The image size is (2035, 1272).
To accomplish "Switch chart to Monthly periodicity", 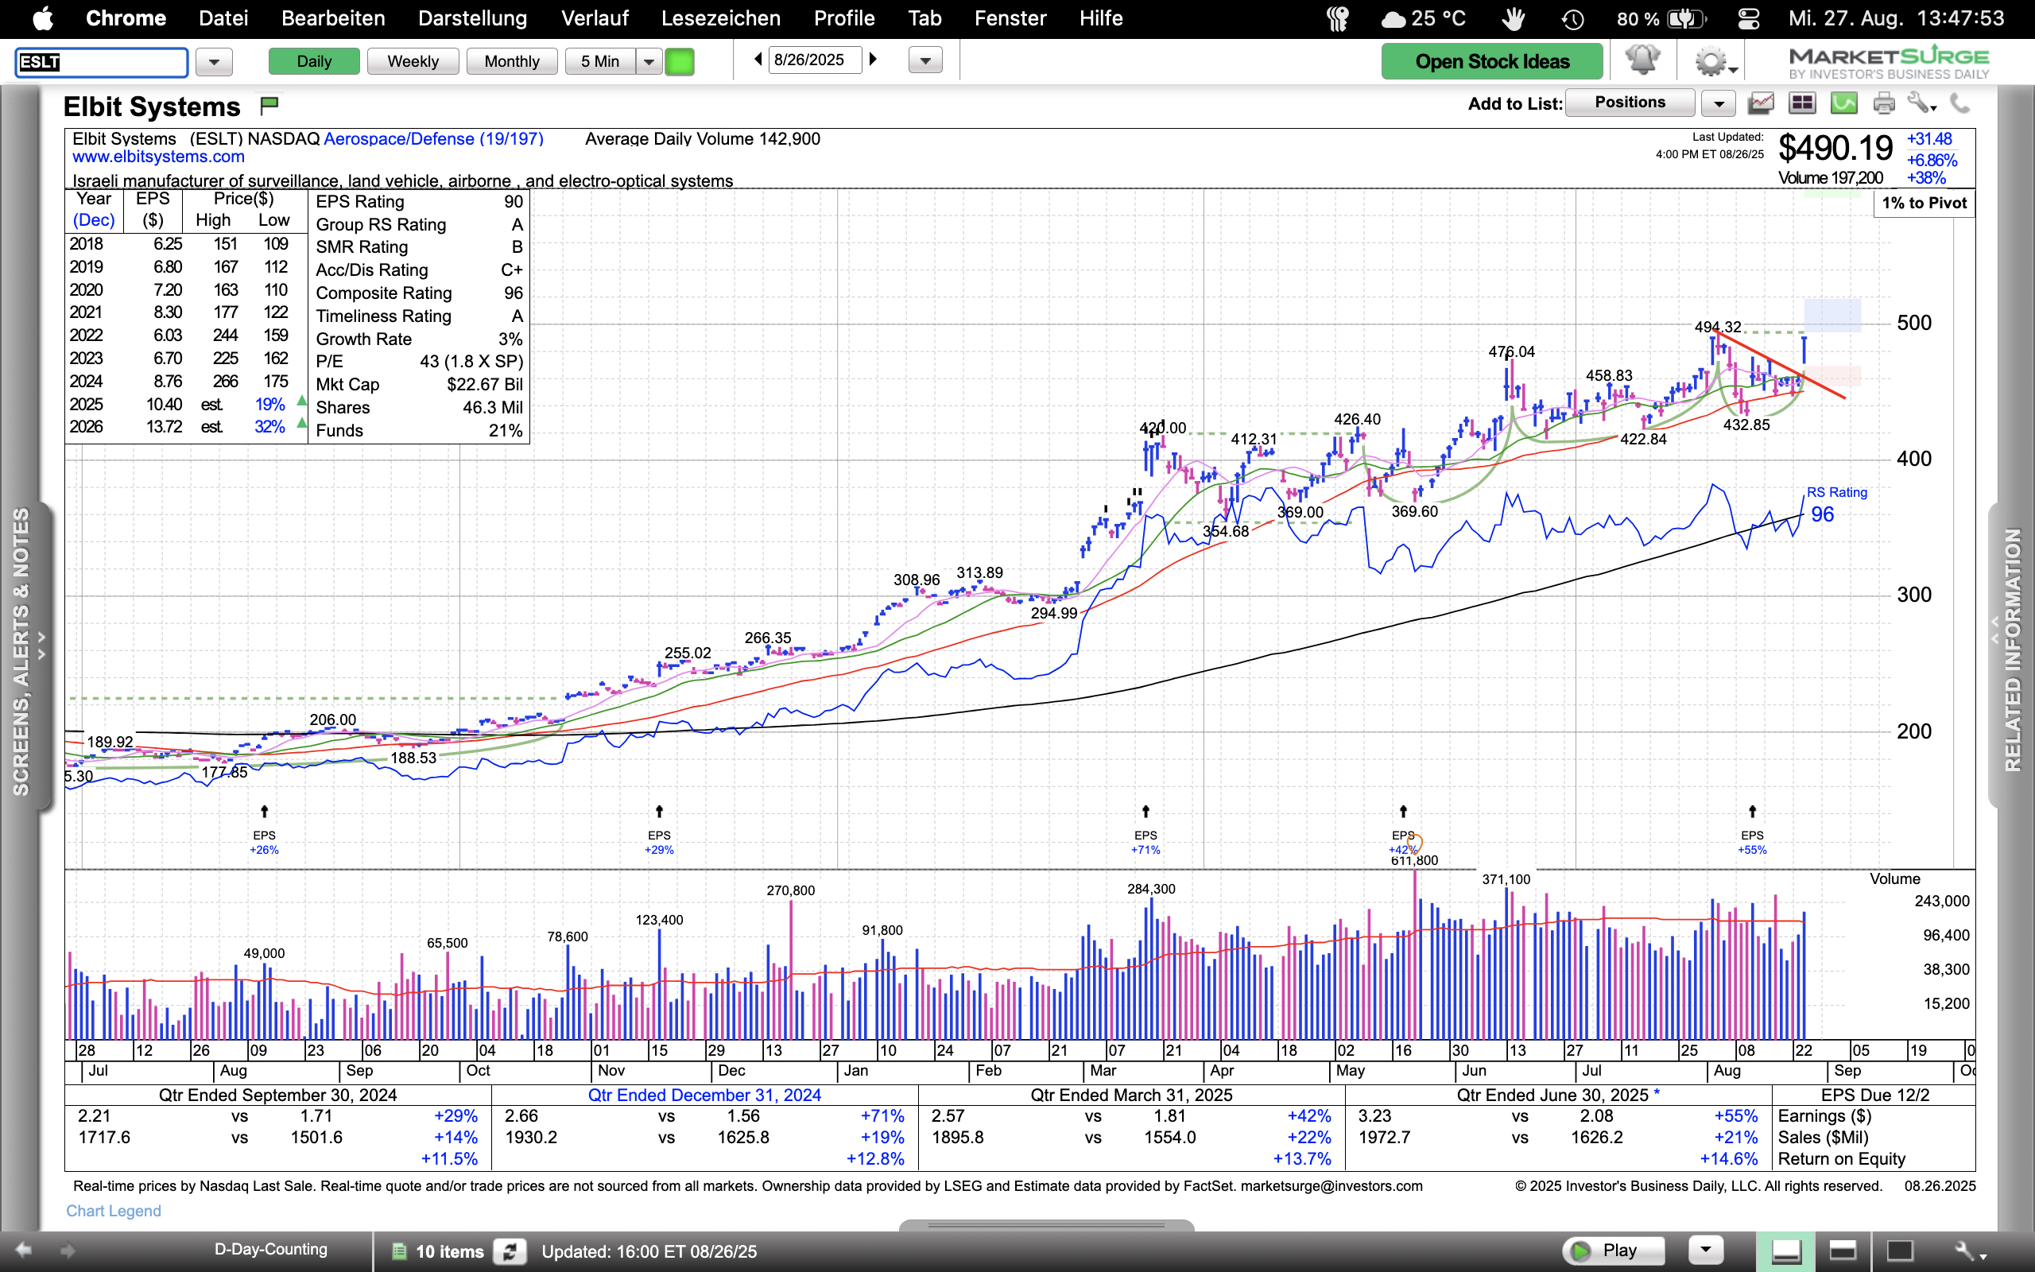I will coord(511,61).
